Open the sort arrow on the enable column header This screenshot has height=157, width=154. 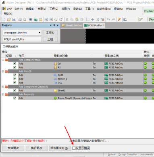tap(16, 56)
